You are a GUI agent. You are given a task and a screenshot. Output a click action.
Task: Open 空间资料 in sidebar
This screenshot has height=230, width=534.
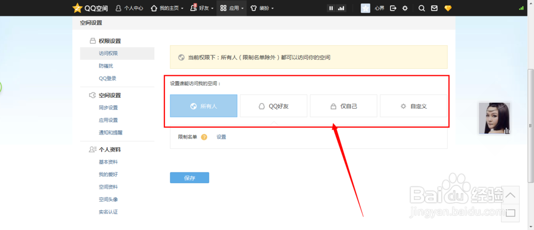pyautogui.click(x=108, y=187)
